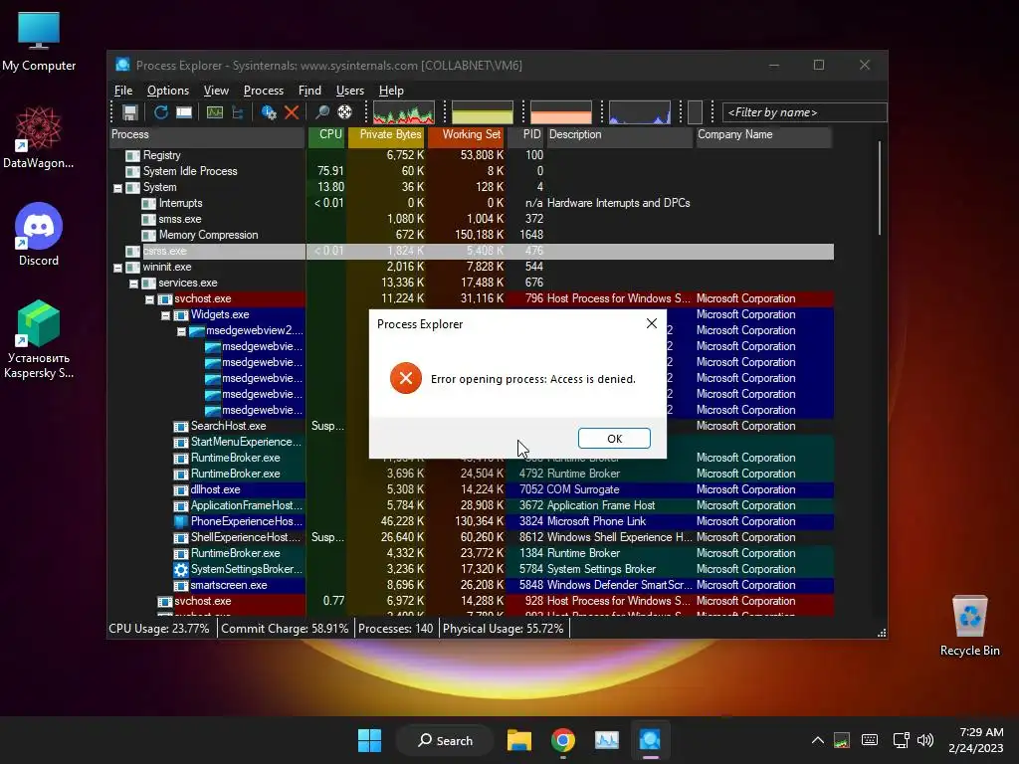Click the Save toolbar icon
This screenshot has height=764, width=1019.
click(130, 112)
